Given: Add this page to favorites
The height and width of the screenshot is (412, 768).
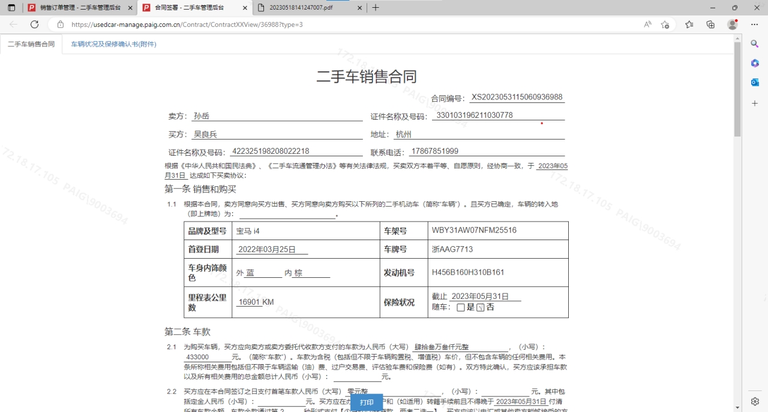Looking at the screenshot, I should [665, 25].
